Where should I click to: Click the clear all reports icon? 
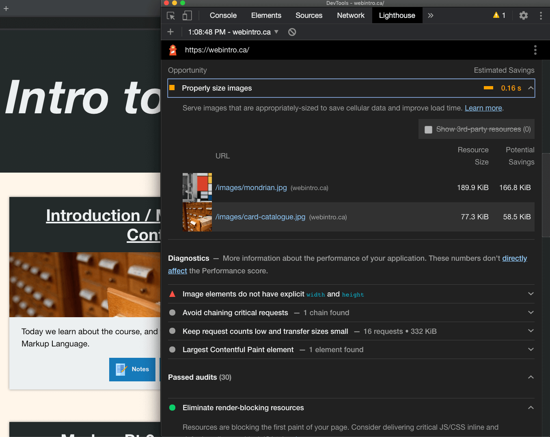click(x=292, y=32)
